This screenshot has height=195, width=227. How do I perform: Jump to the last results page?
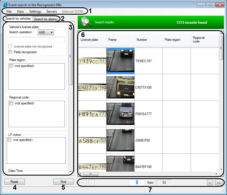click(x=218, y=182)
